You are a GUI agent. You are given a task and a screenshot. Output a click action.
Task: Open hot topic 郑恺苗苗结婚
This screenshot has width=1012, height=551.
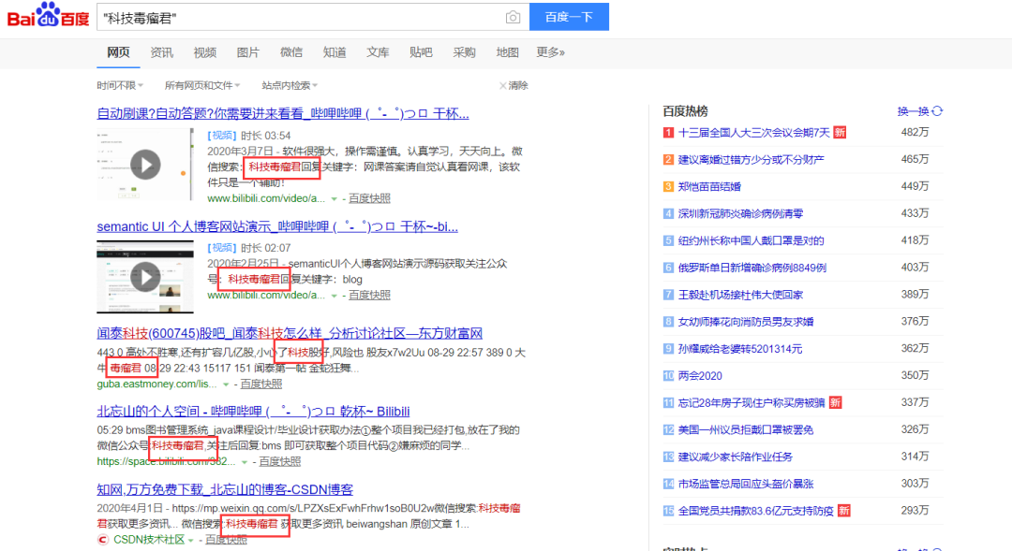[709, 186]
